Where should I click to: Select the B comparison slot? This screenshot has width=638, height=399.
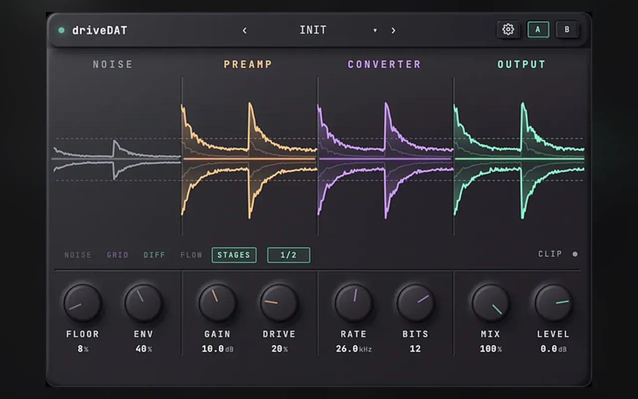567,29
